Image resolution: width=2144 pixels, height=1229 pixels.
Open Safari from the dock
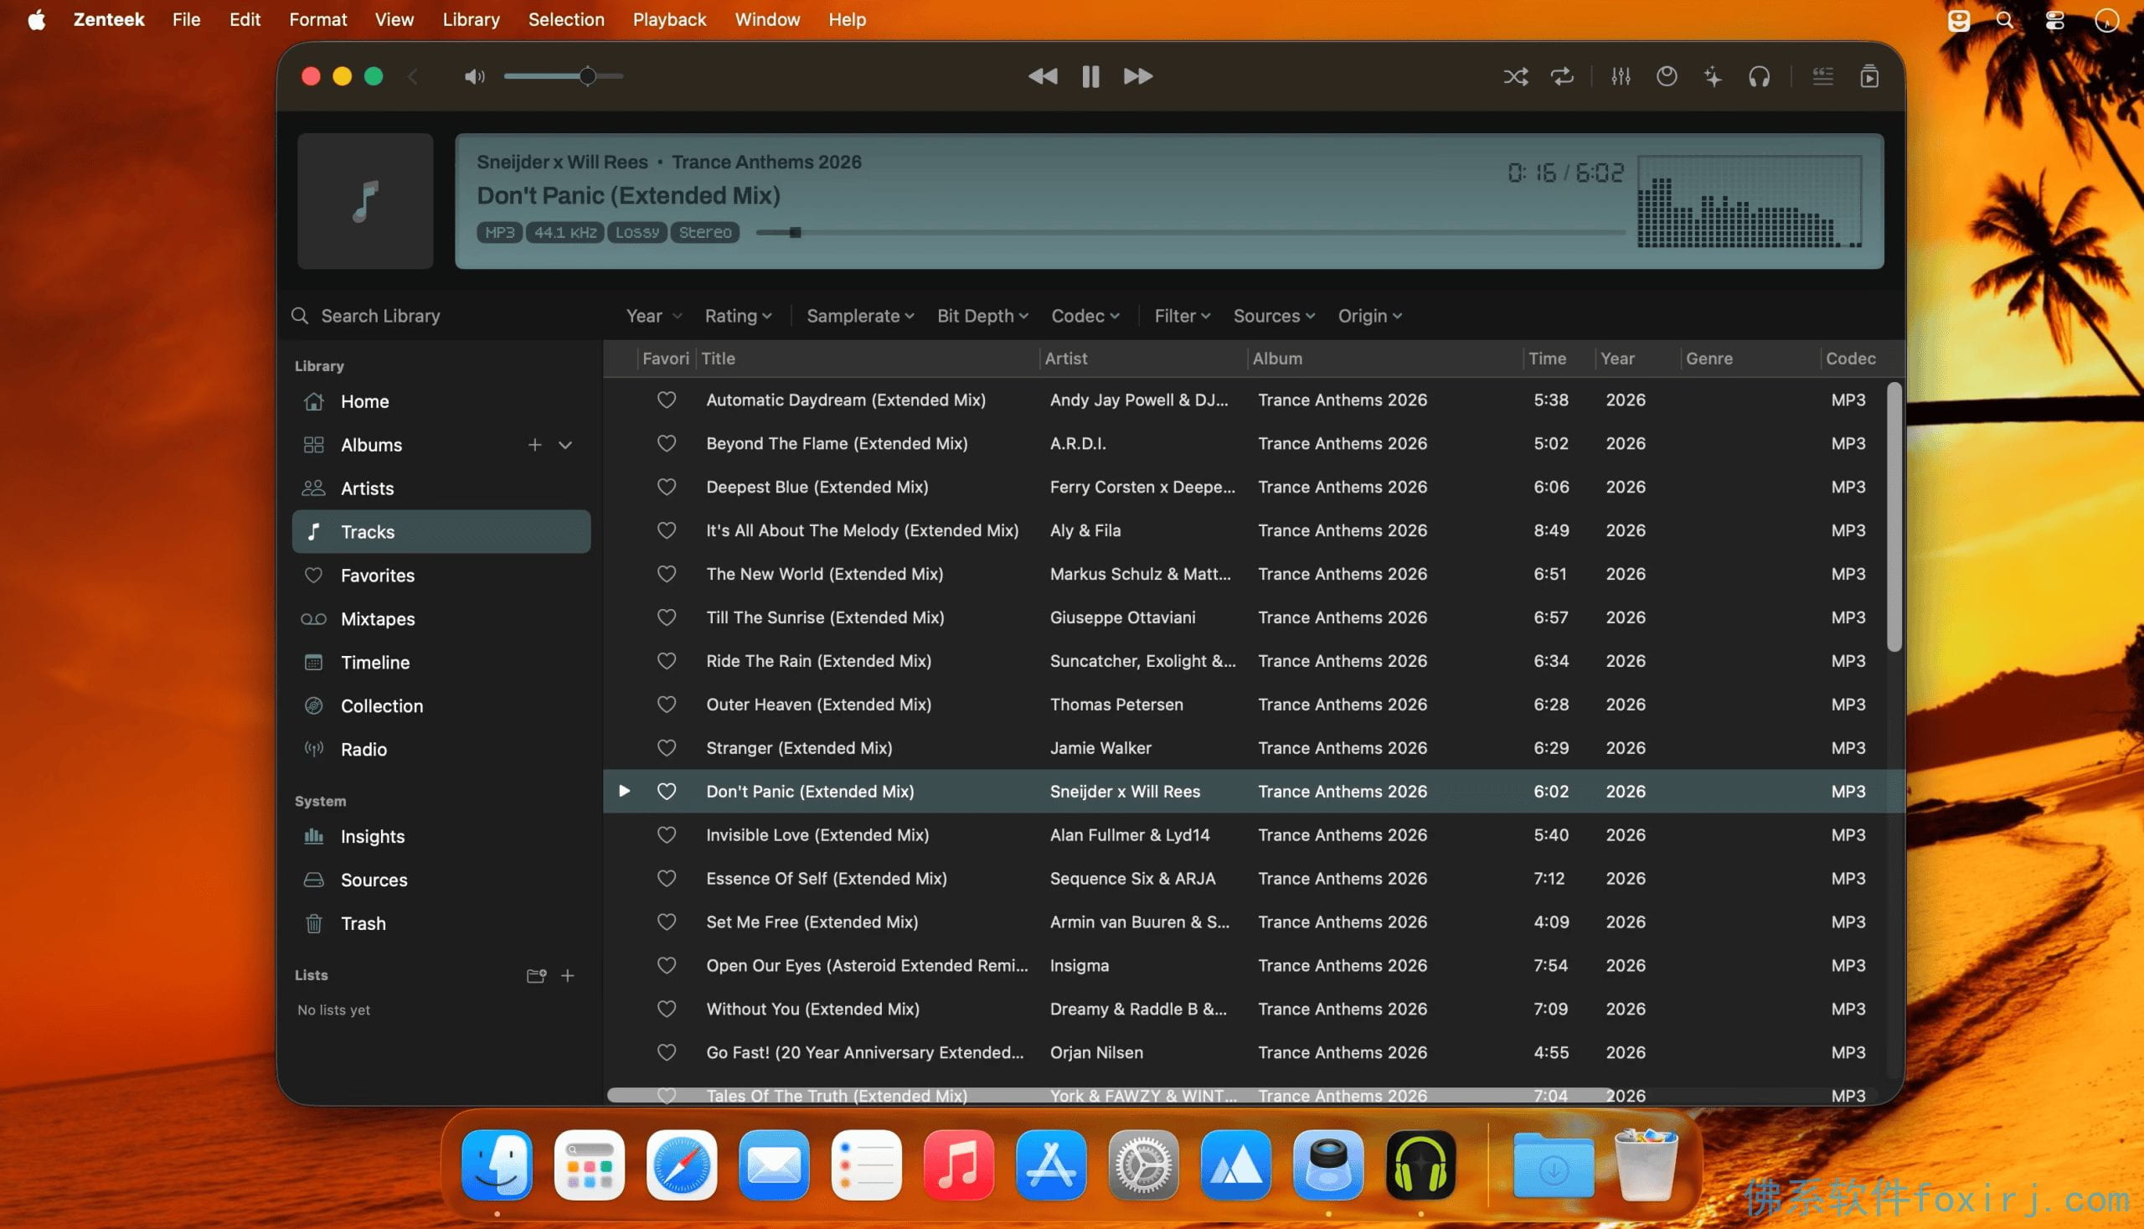tap(682, 1164)
